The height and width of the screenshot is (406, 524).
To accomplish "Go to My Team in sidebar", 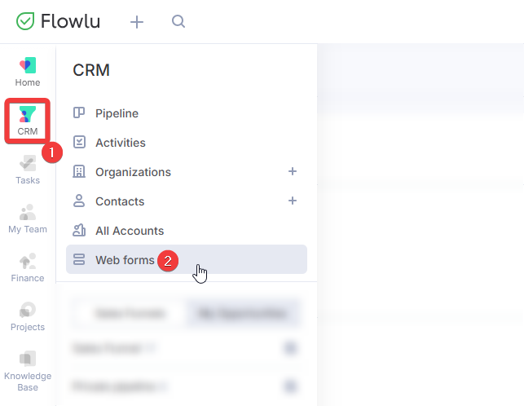I will click(x=28, y=218).
